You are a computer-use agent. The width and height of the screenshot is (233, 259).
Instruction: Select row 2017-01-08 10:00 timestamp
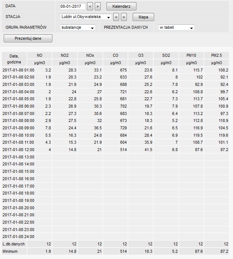click(x=18, y=135)
